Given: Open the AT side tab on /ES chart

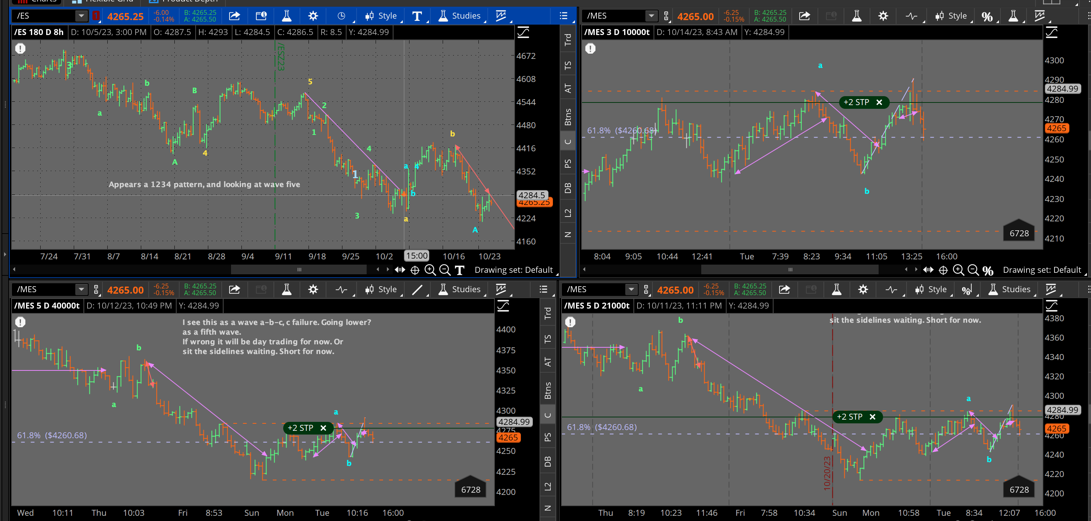Looking at the screenshot, I should [568, 88].
